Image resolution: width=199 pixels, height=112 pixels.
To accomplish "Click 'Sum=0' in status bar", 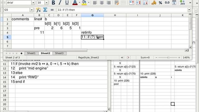I will [x=145, y=58].
